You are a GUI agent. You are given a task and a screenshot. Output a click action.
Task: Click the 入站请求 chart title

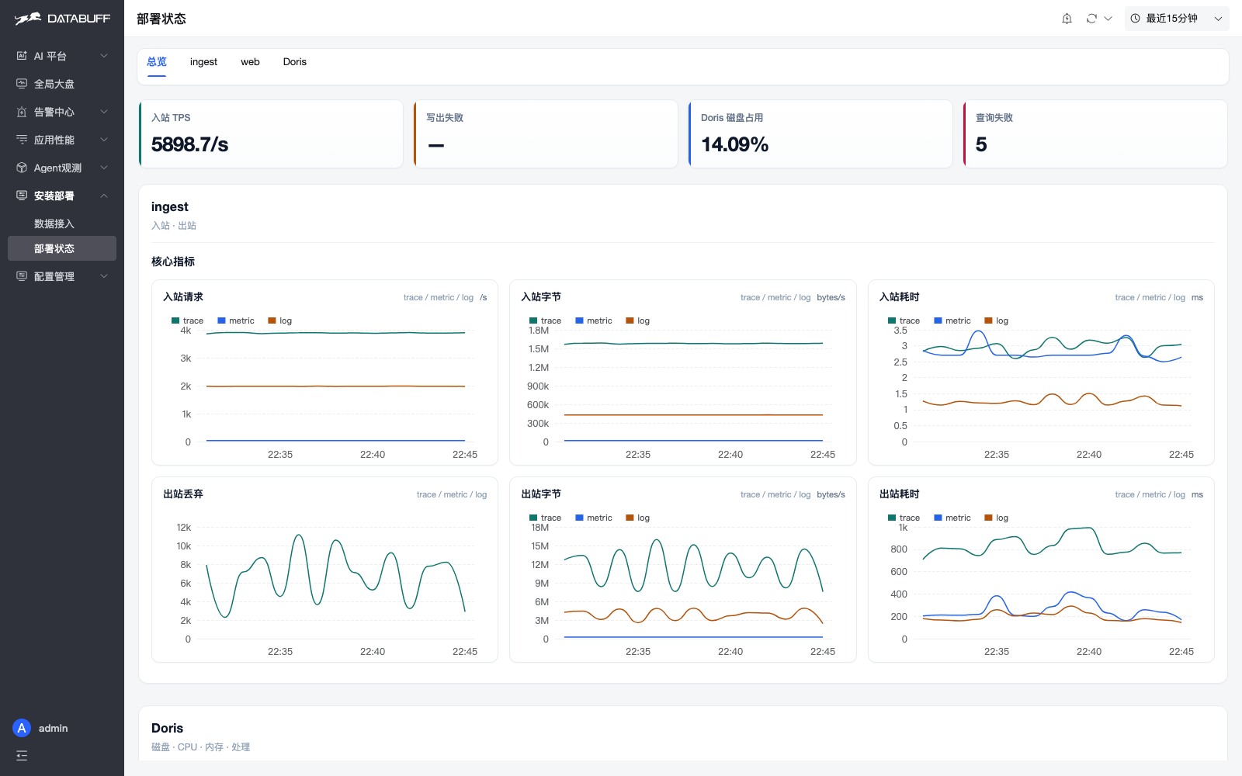[x=183, y=297]
